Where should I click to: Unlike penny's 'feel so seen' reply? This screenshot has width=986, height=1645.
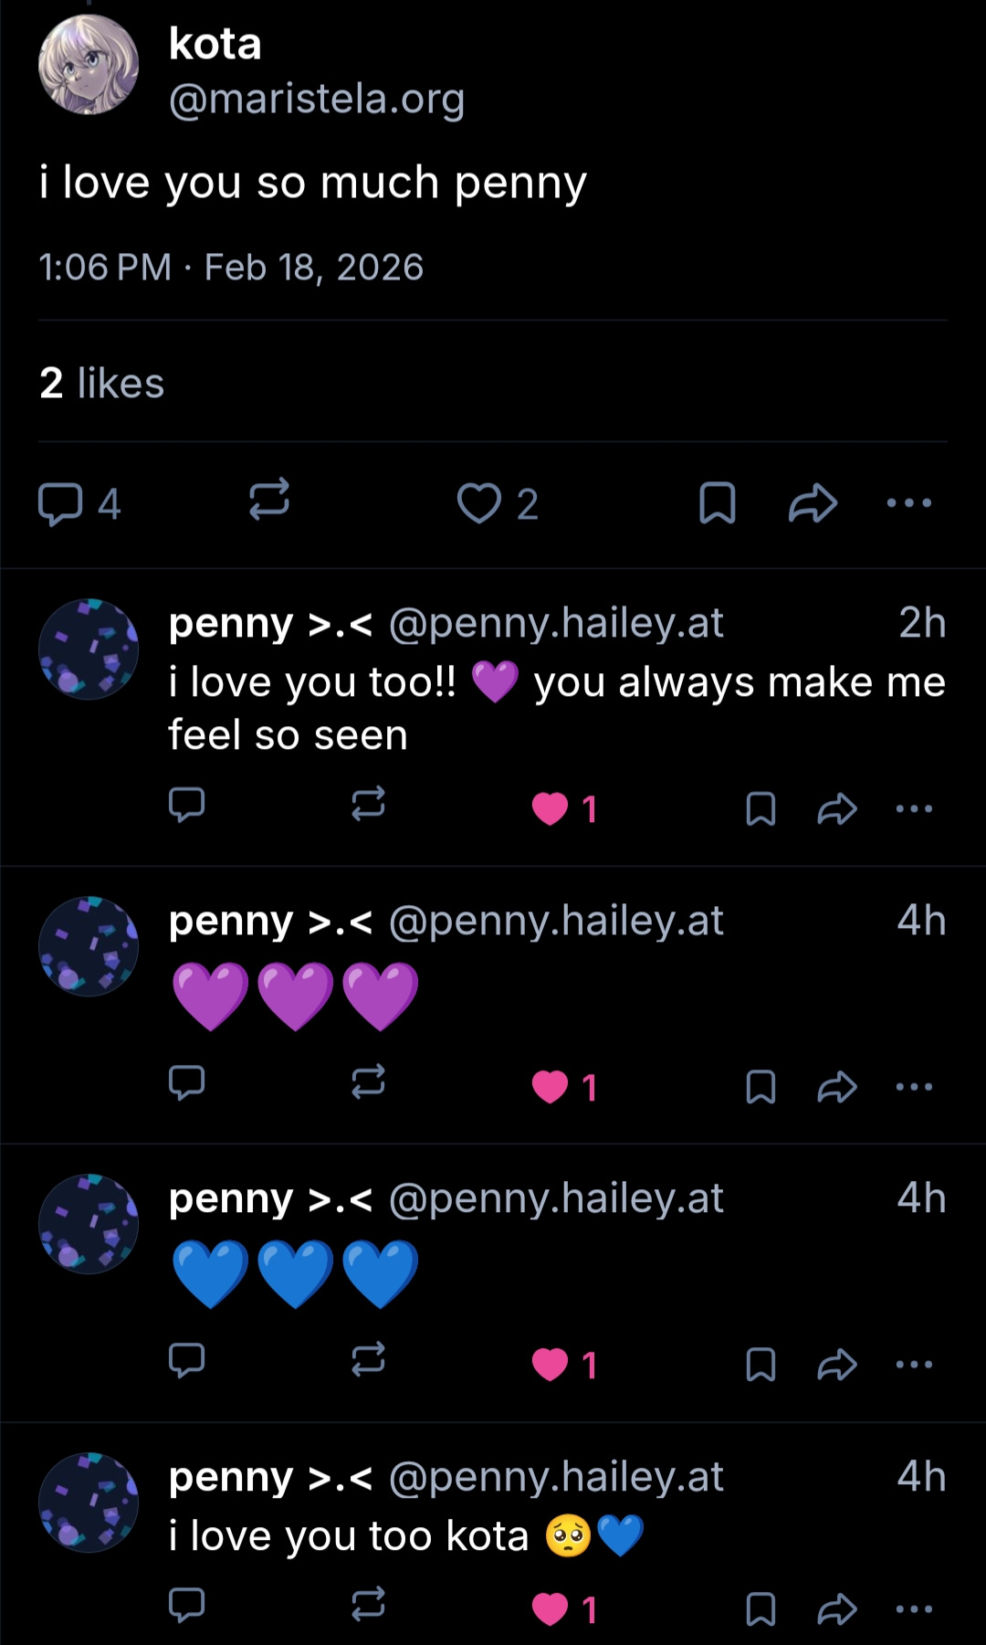[551, 809]
